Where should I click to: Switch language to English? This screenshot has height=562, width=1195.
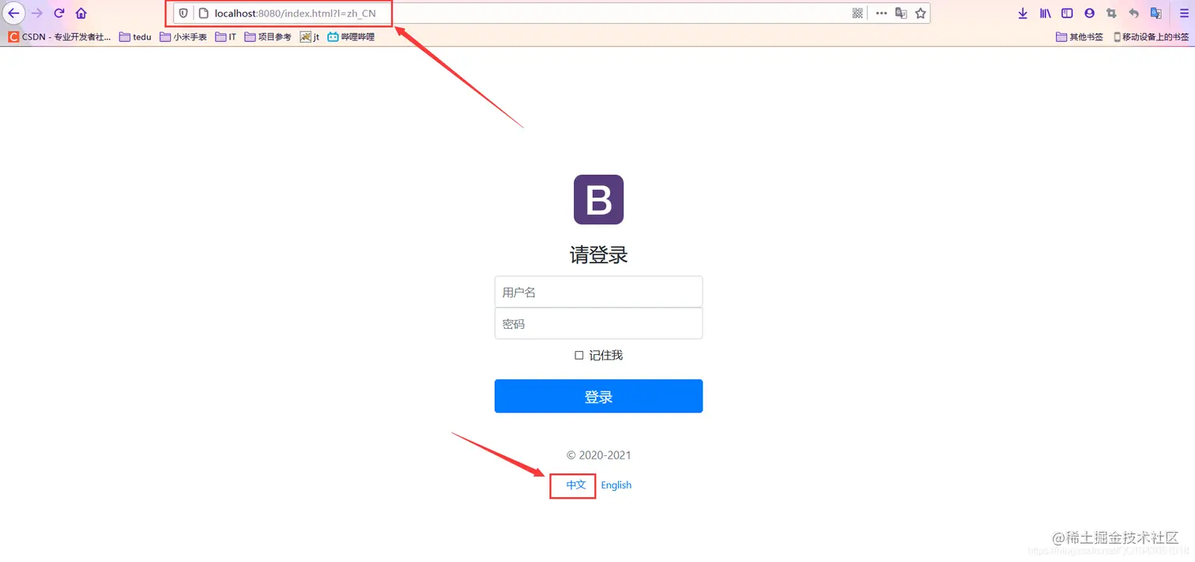(x=616, y=485)
